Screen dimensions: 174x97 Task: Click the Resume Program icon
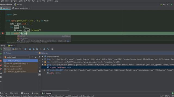1,54
